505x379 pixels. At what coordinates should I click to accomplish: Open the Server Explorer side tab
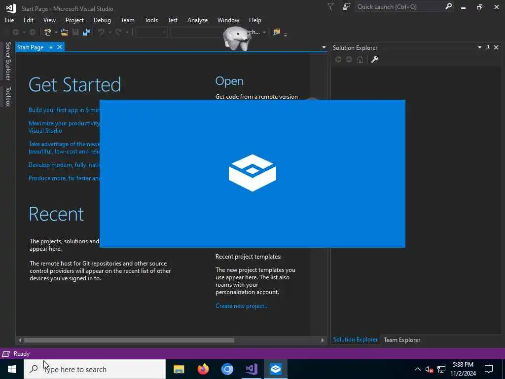click(8, 61)
